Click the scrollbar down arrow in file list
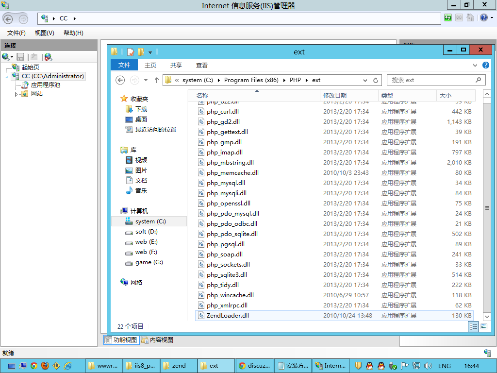This screenshot has width=497, height=373. [487, 317]
